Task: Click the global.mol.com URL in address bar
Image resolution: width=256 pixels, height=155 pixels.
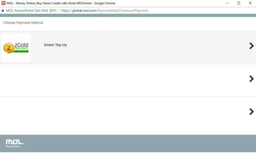Action: [x=104, y=10]
